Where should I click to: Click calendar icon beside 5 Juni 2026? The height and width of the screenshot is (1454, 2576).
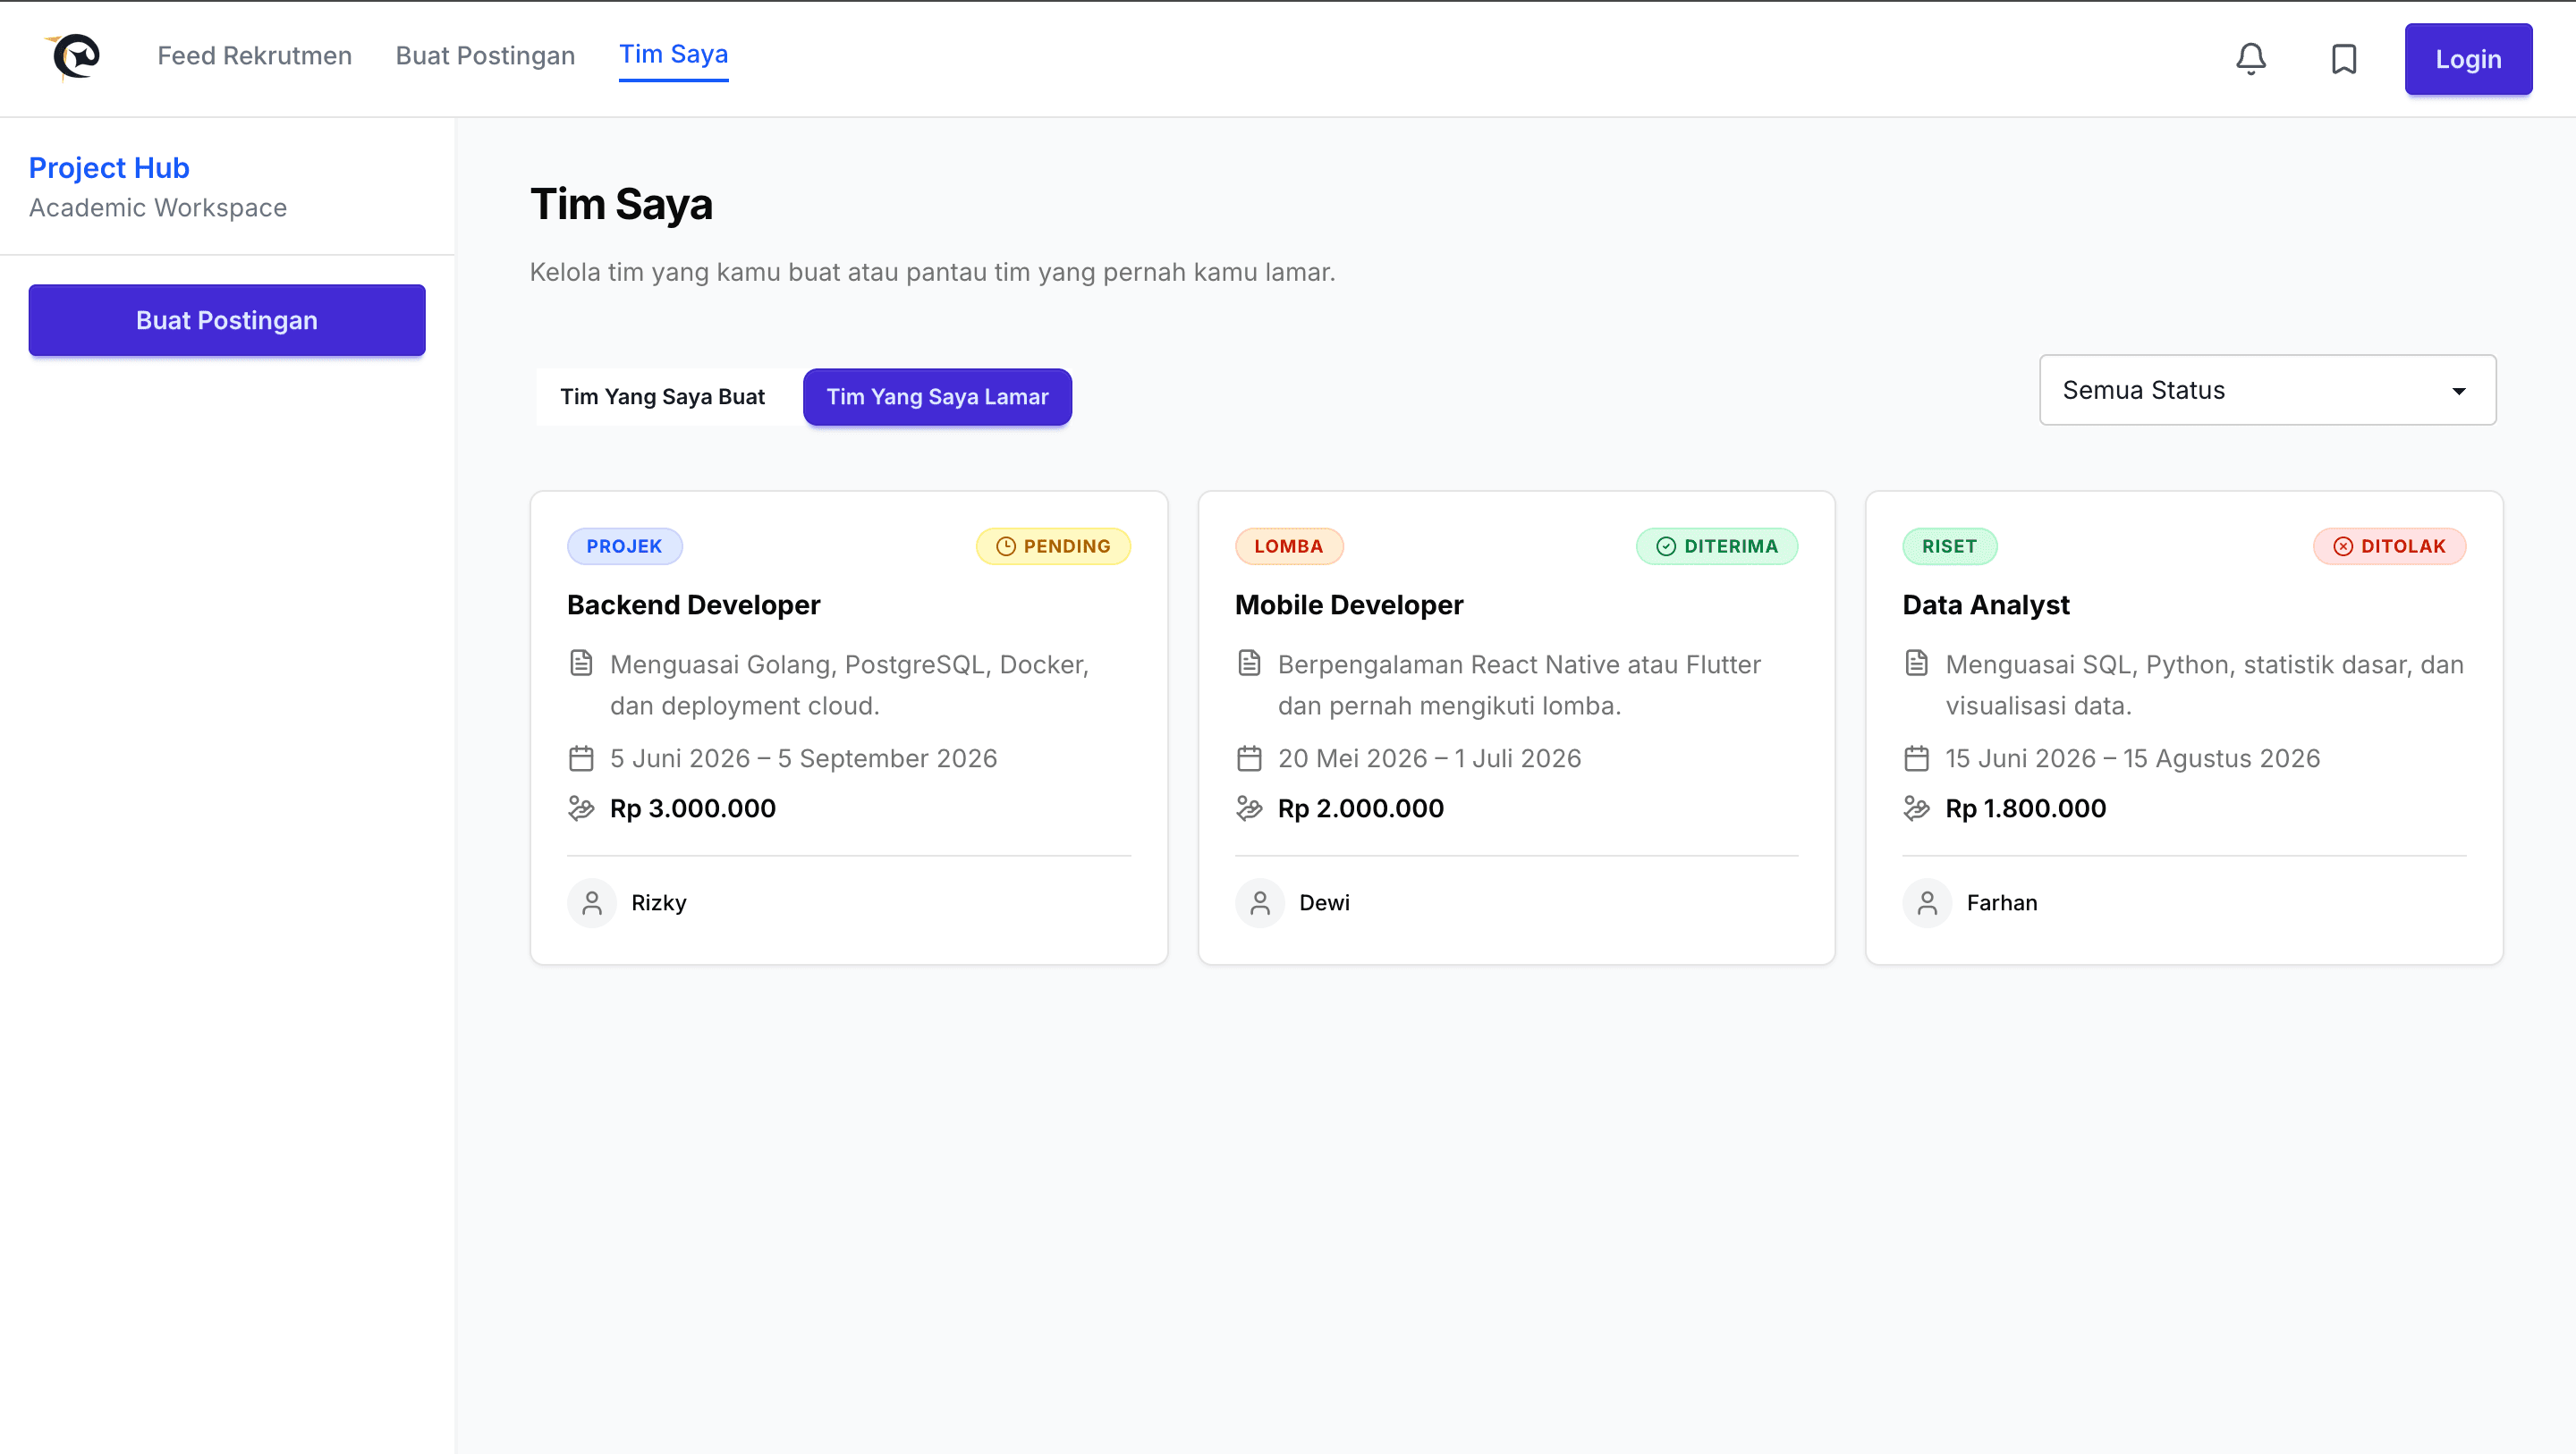point(581,758)
